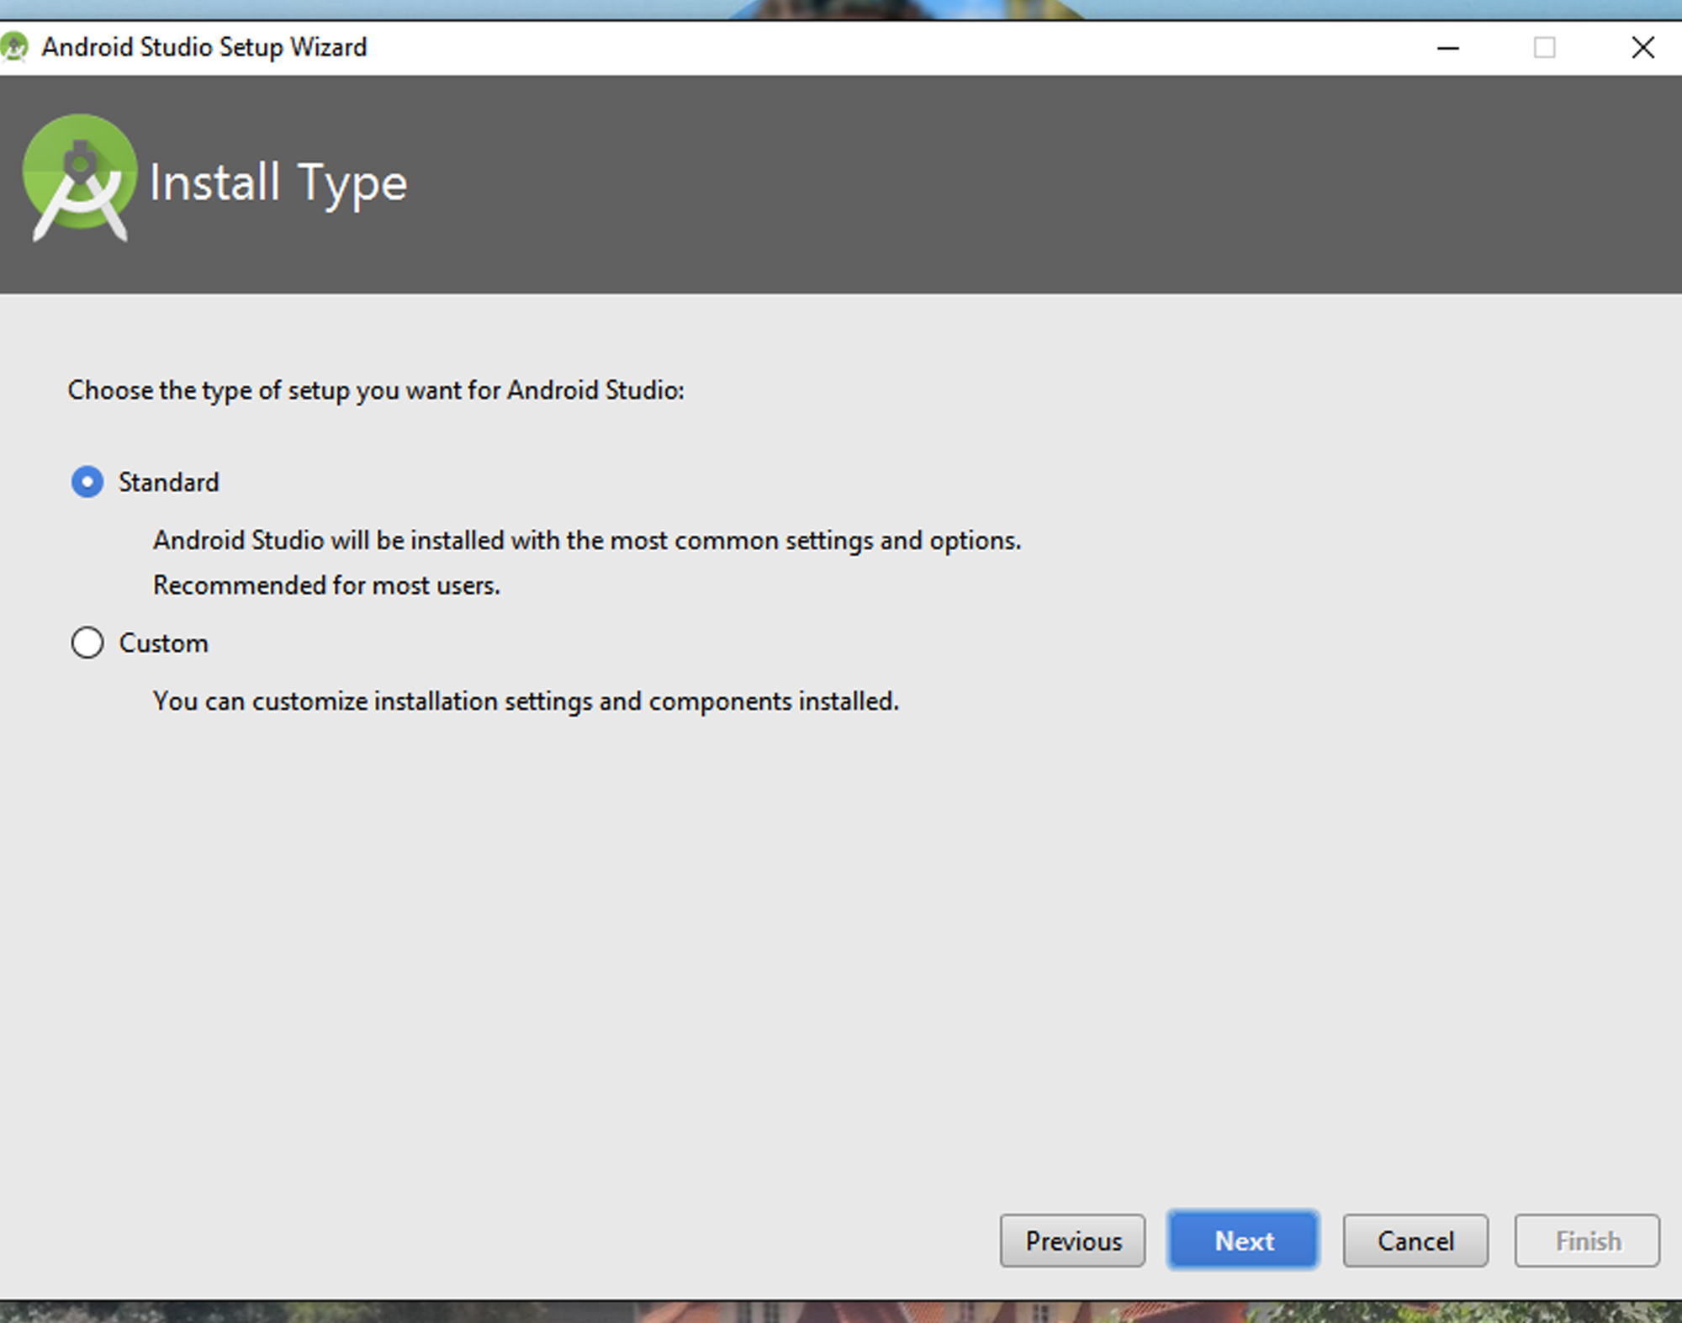Viewport: 1682px width, 1323px height.
Task: Click the Android Studio title bar icon
Action: pos(14,47)
